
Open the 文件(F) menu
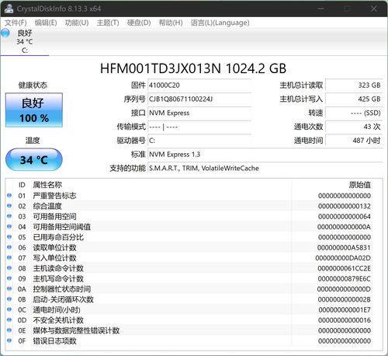point(16,23)
